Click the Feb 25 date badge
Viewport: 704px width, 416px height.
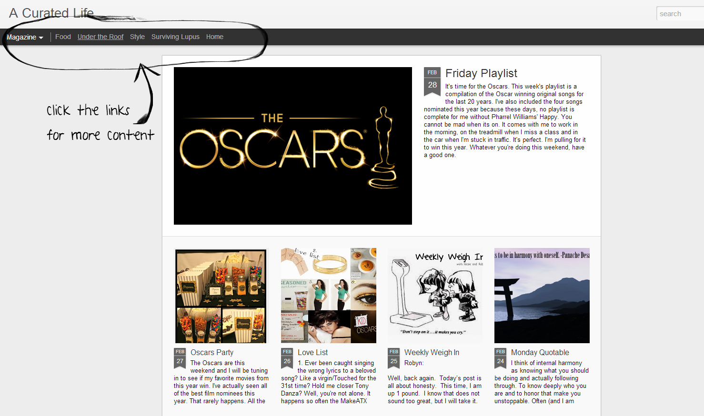point(393,358)
